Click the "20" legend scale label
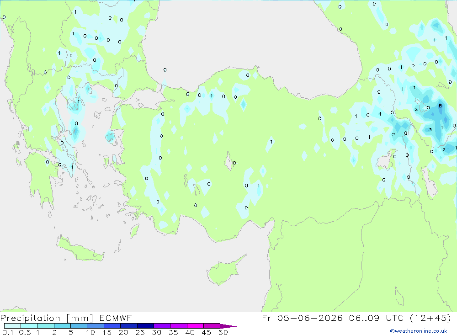 pyautogui.click(x=123, y=332)
